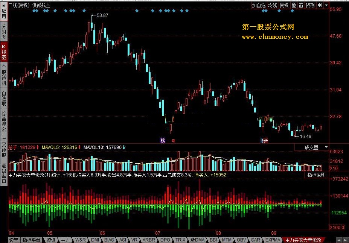349x243 pixels.
Task: Open the 超级盘口 sidebar tab
Action: 4,173
